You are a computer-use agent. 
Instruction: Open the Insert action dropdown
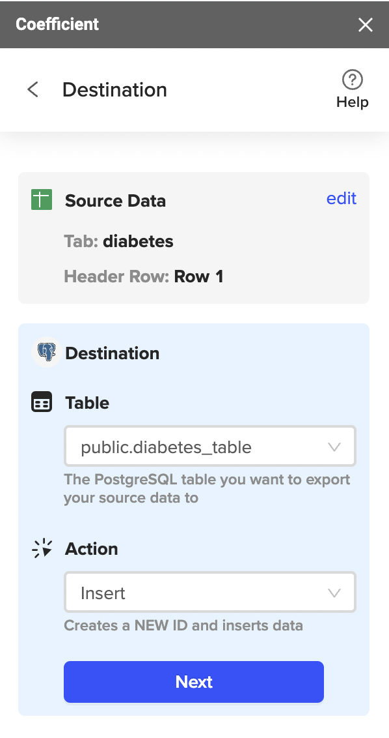pos(210,592)
